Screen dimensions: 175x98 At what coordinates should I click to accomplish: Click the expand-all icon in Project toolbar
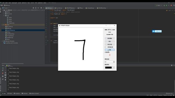[x=36, y=8]
